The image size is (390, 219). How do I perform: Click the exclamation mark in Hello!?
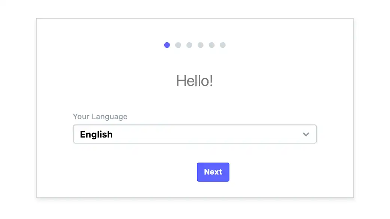(211, 81)
